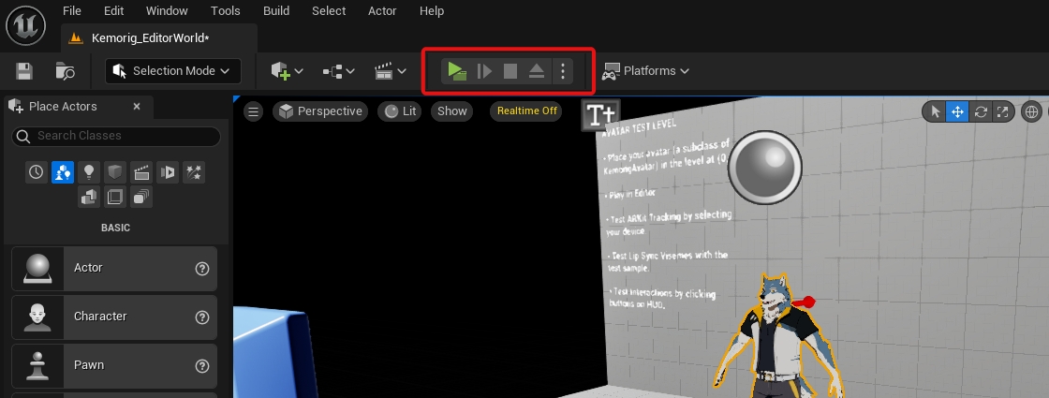Switch to the Rotate transform tool
This screenshot has width=1049, height=398.
981,111
